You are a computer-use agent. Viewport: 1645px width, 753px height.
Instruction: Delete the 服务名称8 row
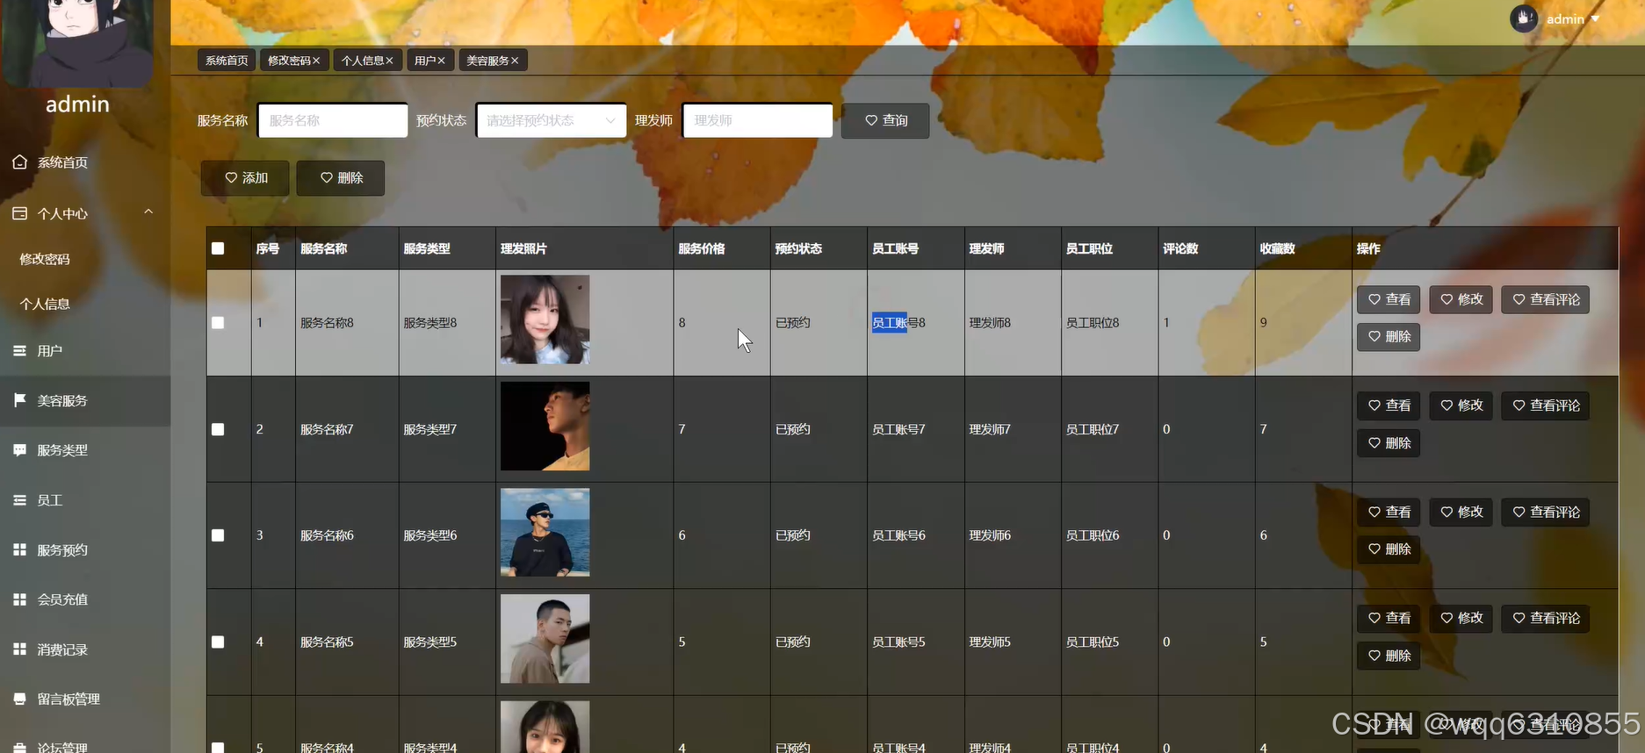click(1389, 337)
